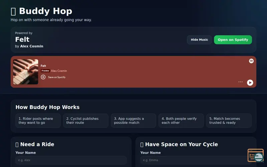
Task: Click Save on Spotify text link
Action: (x=57, y=77)
